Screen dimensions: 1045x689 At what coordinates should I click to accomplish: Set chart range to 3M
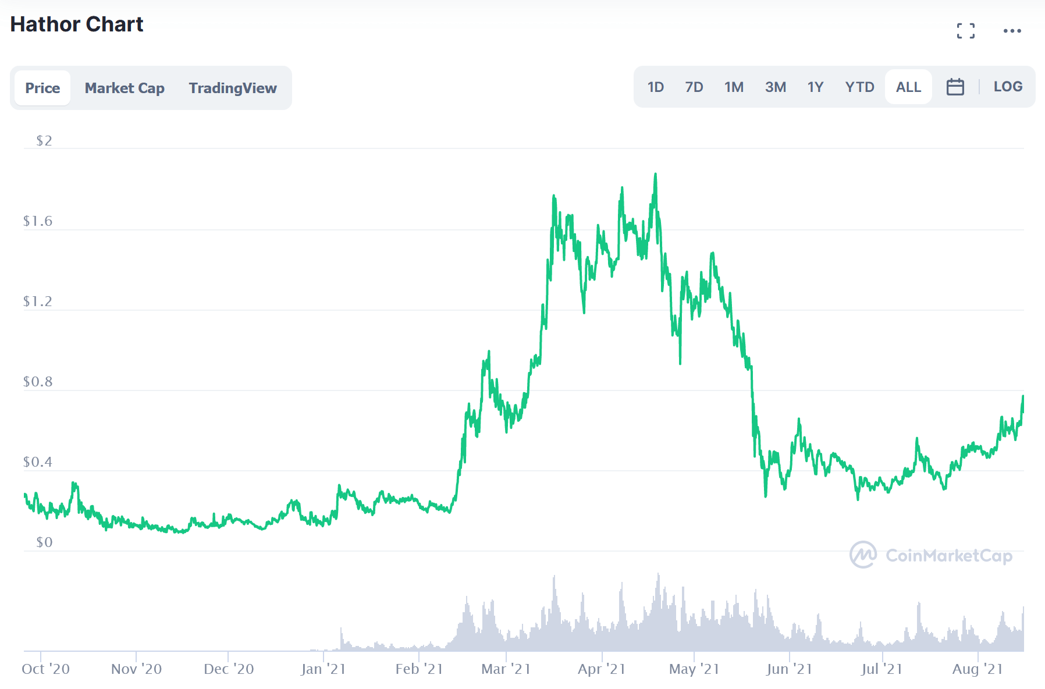point(775,87)
